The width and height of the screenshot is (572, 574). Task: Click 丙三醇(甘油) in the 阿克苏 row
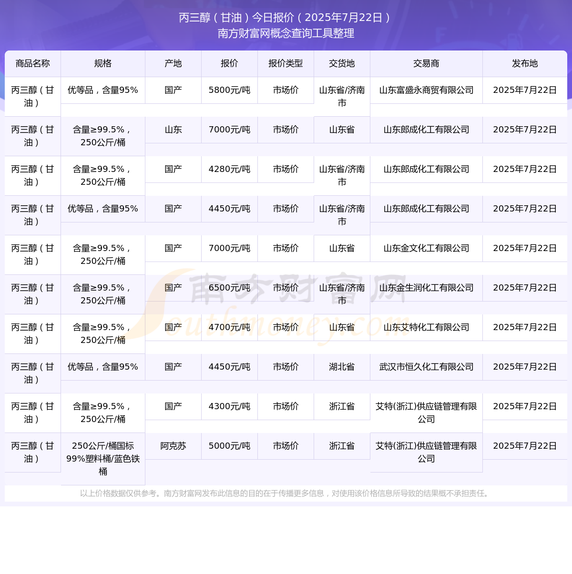(x=32, y=452)
